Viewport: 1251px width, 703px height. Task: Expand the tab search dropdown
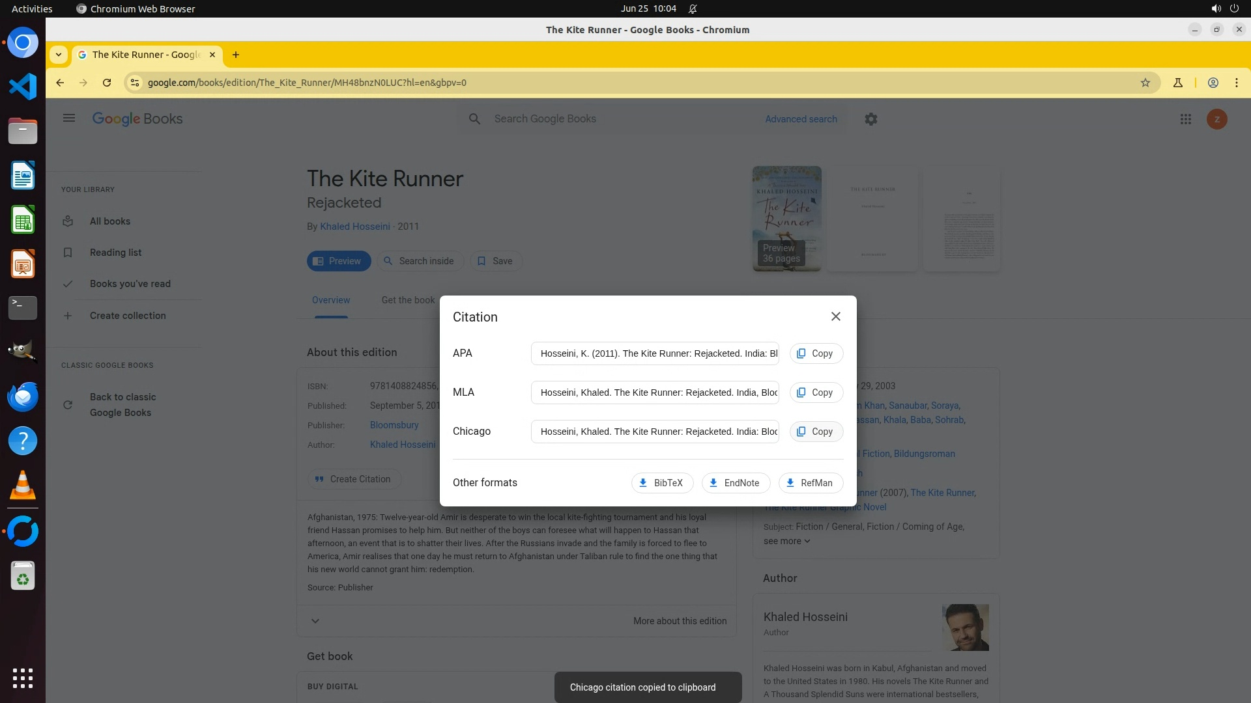[59, 55]
